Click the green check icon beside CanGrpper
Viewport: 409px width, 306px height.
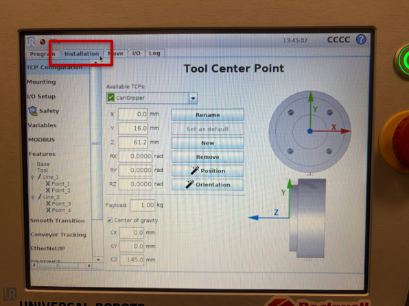(x=111, y=98)
